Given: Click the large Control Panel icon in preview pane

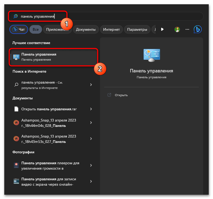Looking at the screenshot, I should tap(152, 55).
